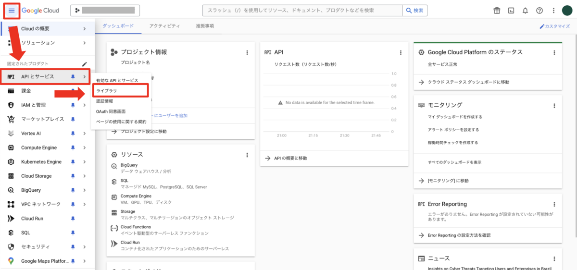Toggle the pin for マーケットプレイス
577x270 pixels.
(73, 119)
